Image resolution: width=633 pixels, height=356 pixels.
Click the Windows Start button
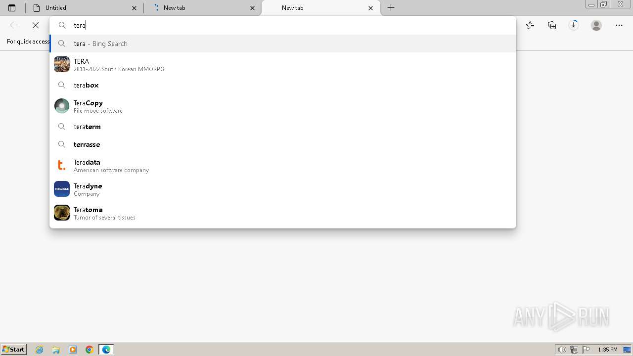pos(13,350)
